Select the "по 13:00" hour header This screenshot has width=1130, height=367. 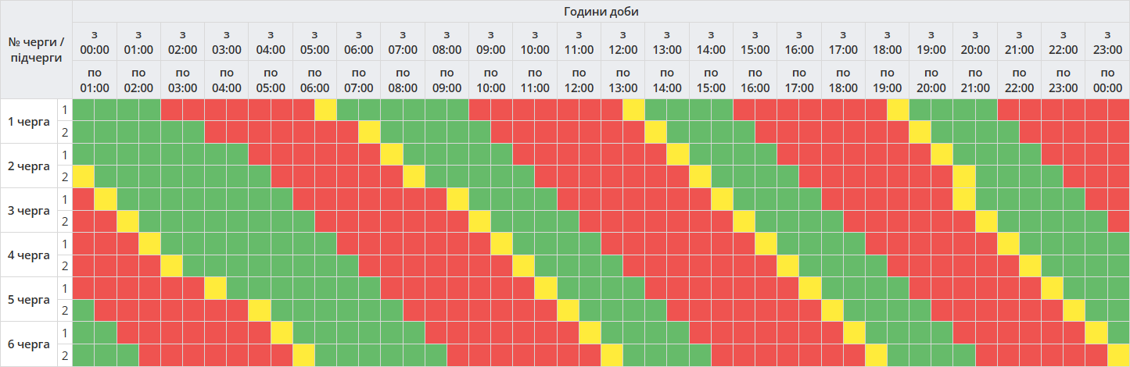pyautogui.click(x=623, y=80)
